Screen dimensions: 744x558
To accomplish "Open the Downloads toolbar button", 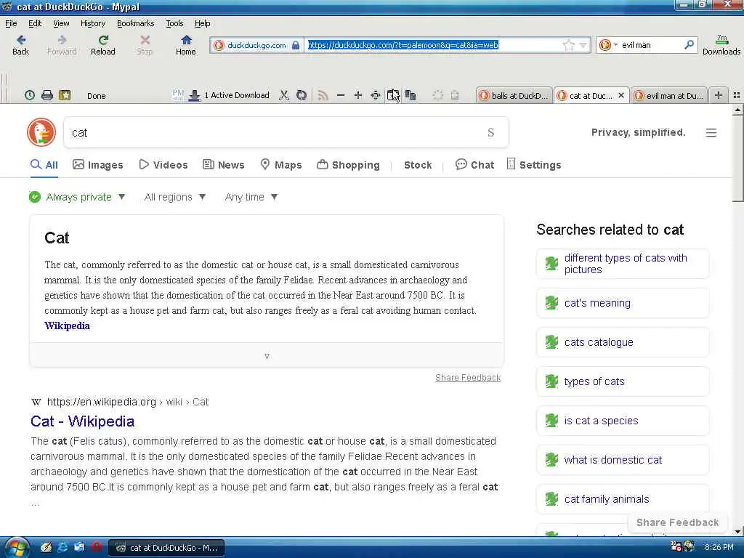I will click(x=721, y=45).
